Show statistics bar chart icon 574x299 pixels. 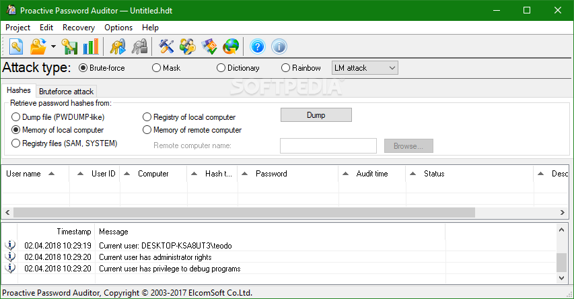[x=91, y=47]
